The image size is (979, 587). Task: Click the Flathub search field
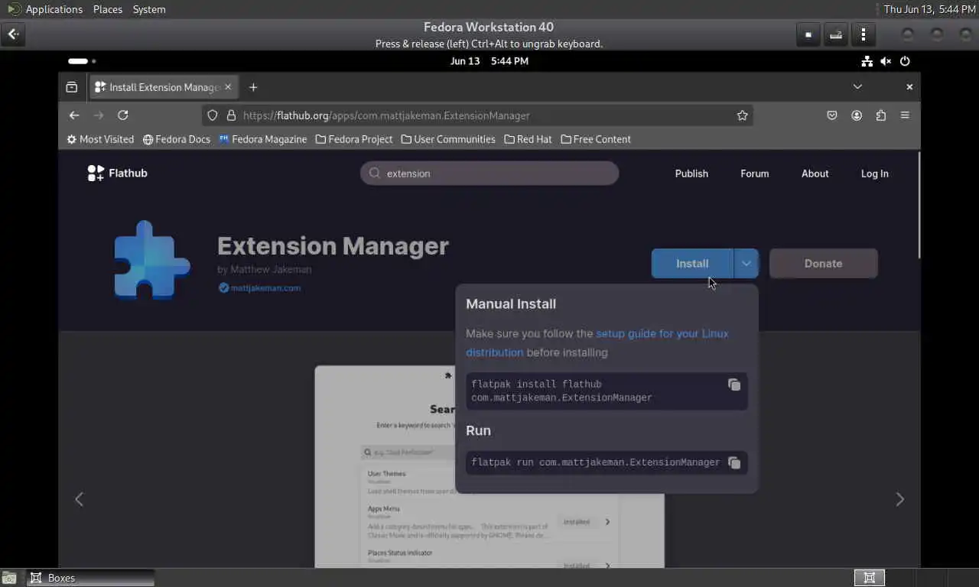pos(489,174)
